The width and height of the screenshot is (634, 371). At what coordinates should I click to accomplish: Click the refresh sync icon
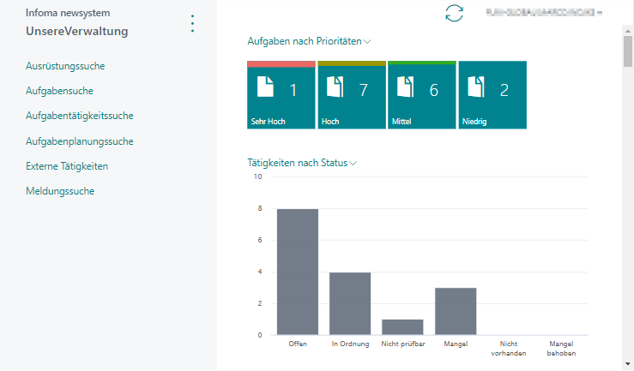click(454, 13)
